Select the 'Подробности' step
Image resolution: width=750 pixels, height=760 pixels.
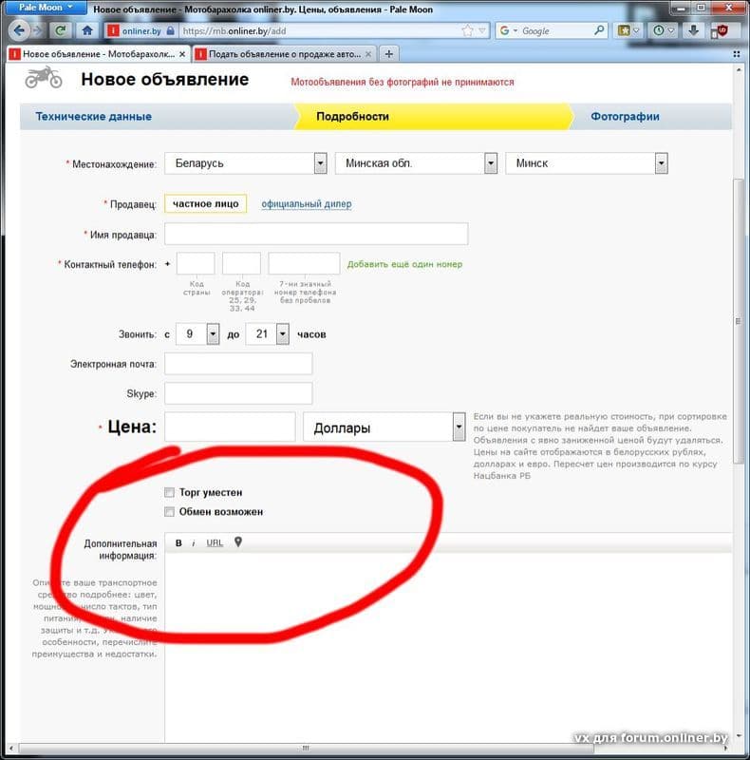pos(352,116)
